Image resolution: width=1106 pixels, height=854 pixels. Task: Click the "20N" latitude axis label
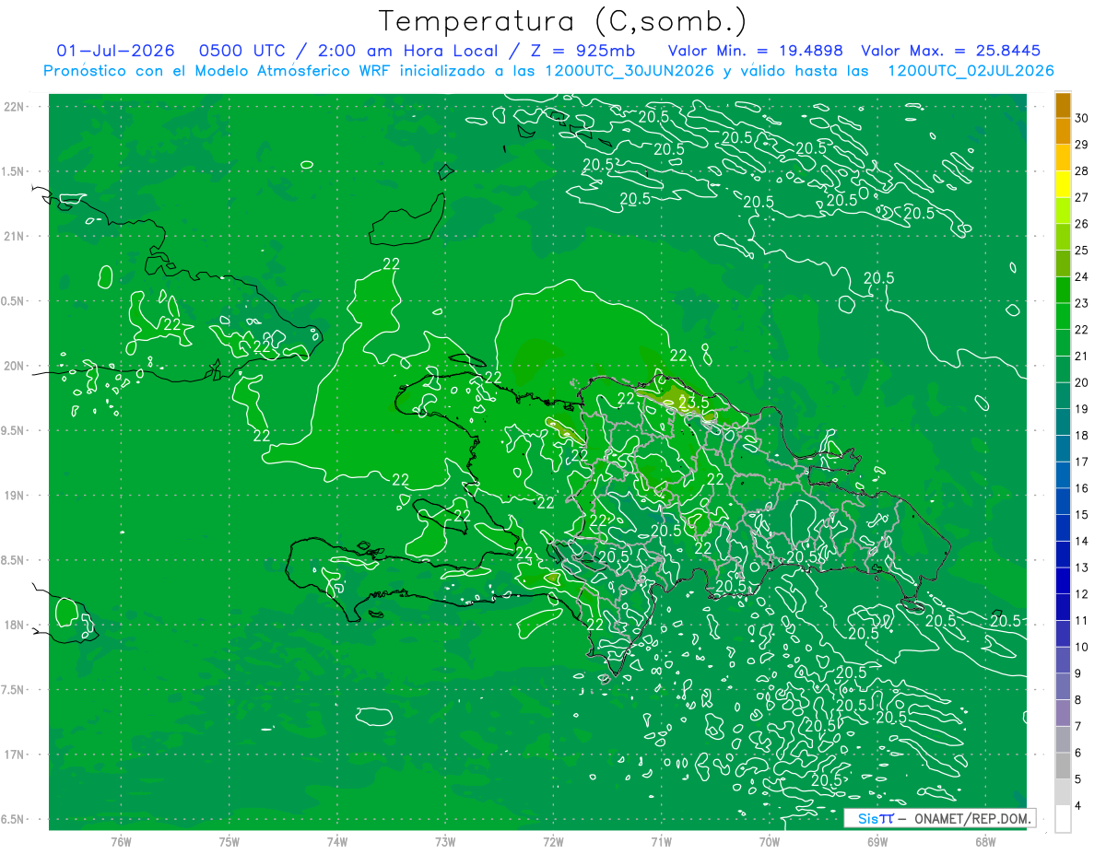13,366
